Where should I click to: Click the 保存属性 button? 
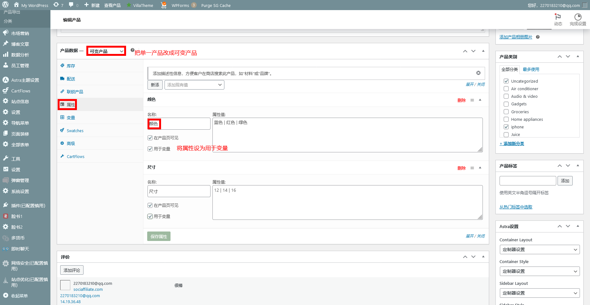[x=159, y=236]
